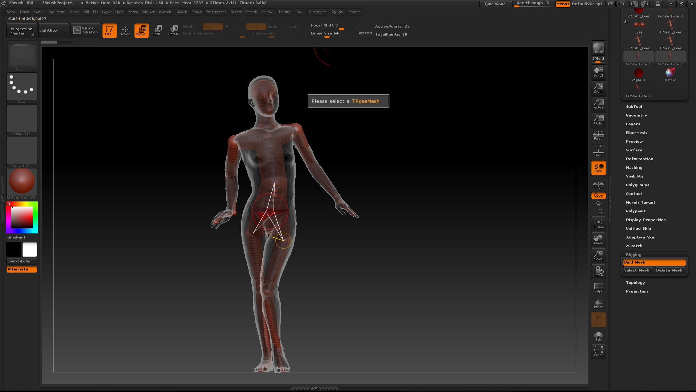
Task: Click the SwitchColor button
Action: pyautogui.click(x=22, y=261)
